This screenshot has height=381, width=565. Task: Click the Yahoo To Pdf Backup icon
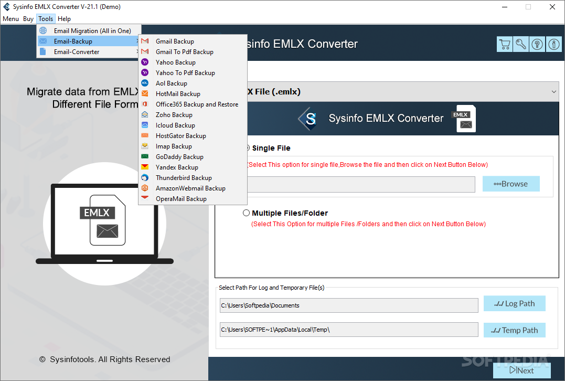pyautogui.click(x=145, y=72)
